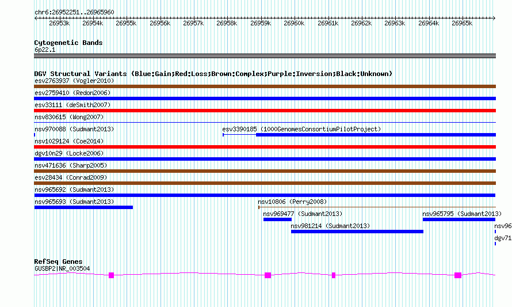Click the last magenta GUSBP2 exon box
Screen dimensions: 512x307
click(x=458, y=275)
